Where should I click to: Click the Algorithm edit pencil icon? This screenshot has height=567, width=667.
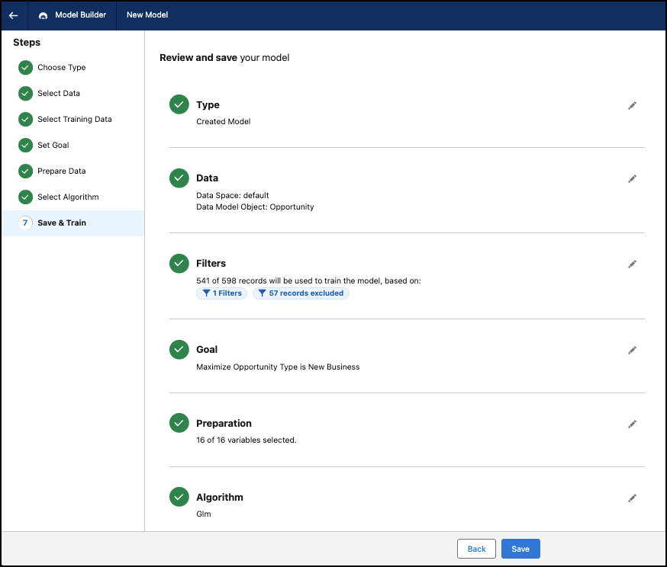click(632, 498)
